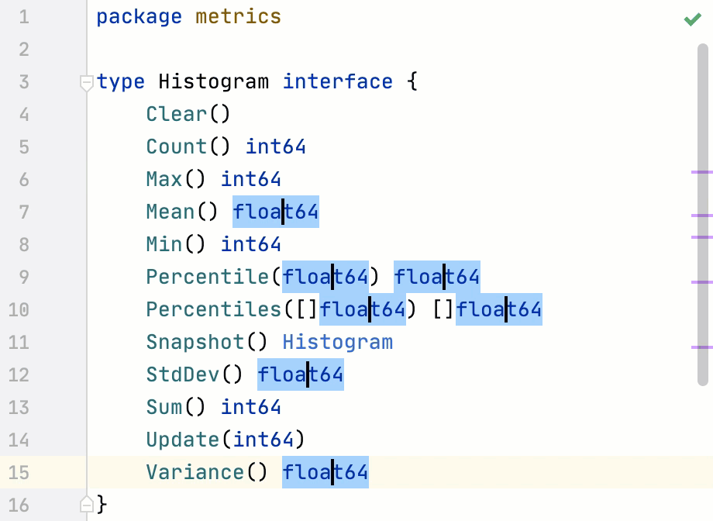Screen dimensions: 713x521
Task: Click the Percentiles method name
Action: (x=214, y=309)
